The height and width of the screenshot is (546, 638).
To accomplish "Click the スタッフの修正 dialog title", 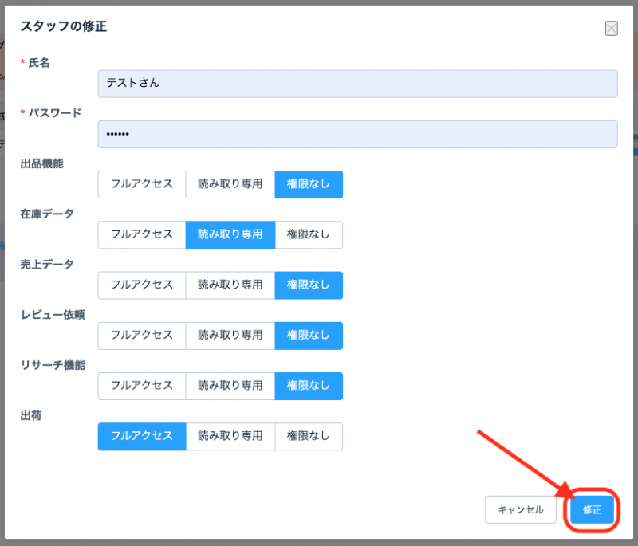I will pyautogui.click(x=64, y=26).
